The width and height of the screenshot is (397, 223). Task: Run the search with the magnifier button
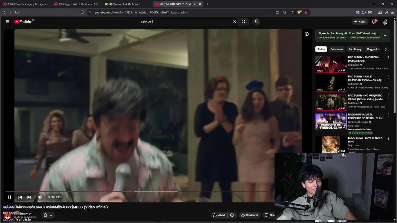coord(243,22)
